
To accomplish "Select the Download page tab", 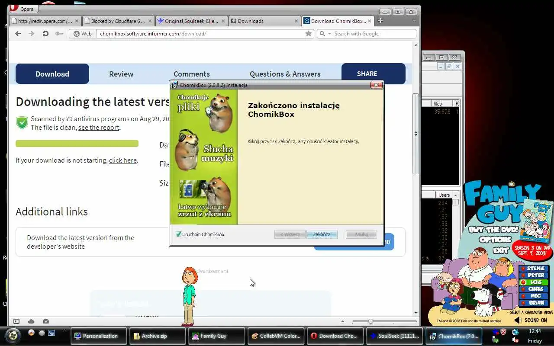I will 52,74.
